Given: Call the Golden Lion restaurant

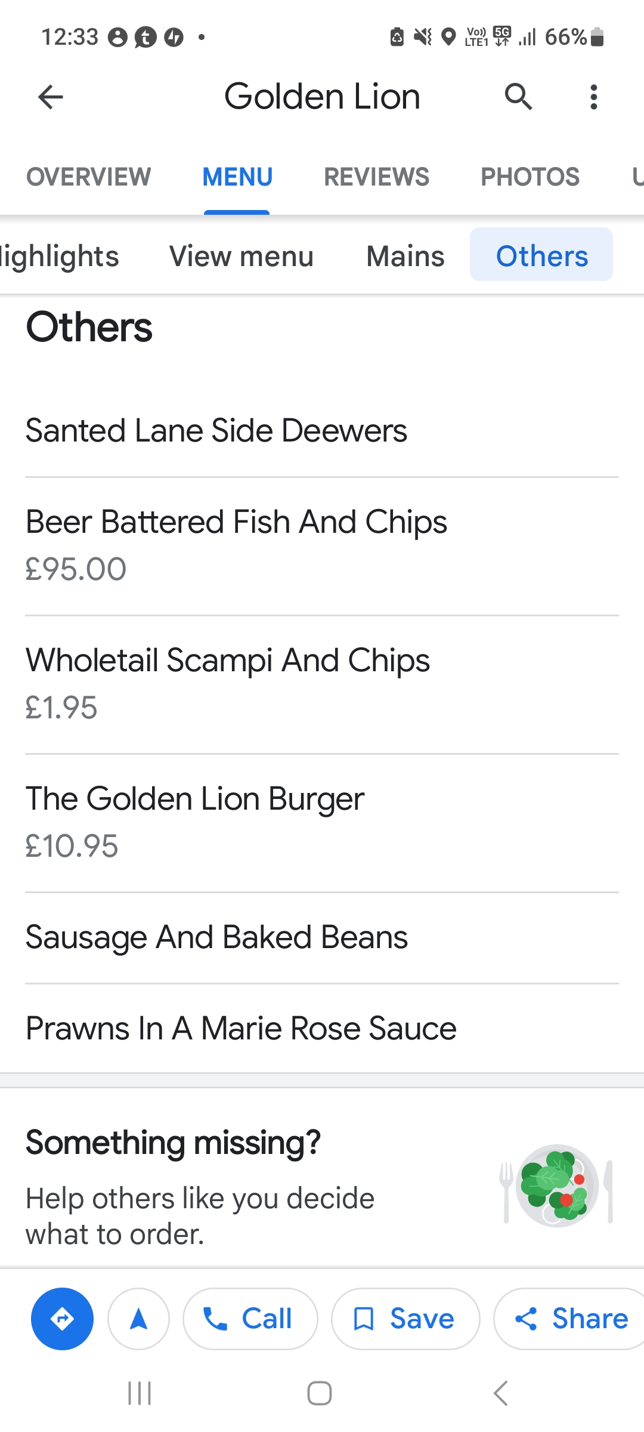Looking at the screenshot, I should click(250, 1319).
